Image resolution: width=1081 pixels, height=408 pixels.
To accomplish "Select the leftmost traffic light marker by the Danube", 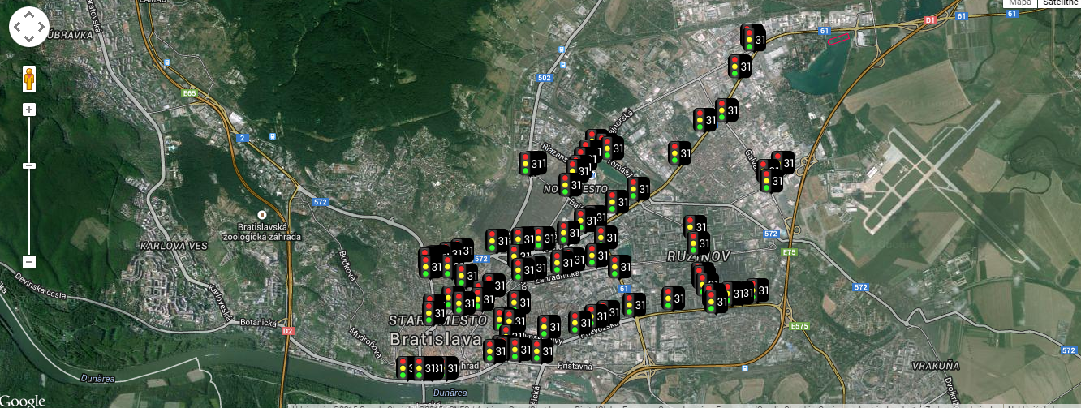I will (x=404, y=368).
